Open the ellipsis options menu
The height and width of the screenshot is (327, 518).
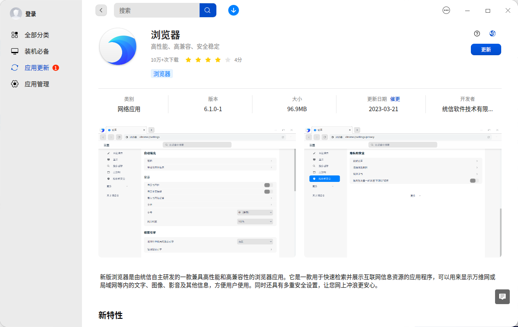point(446,10)
